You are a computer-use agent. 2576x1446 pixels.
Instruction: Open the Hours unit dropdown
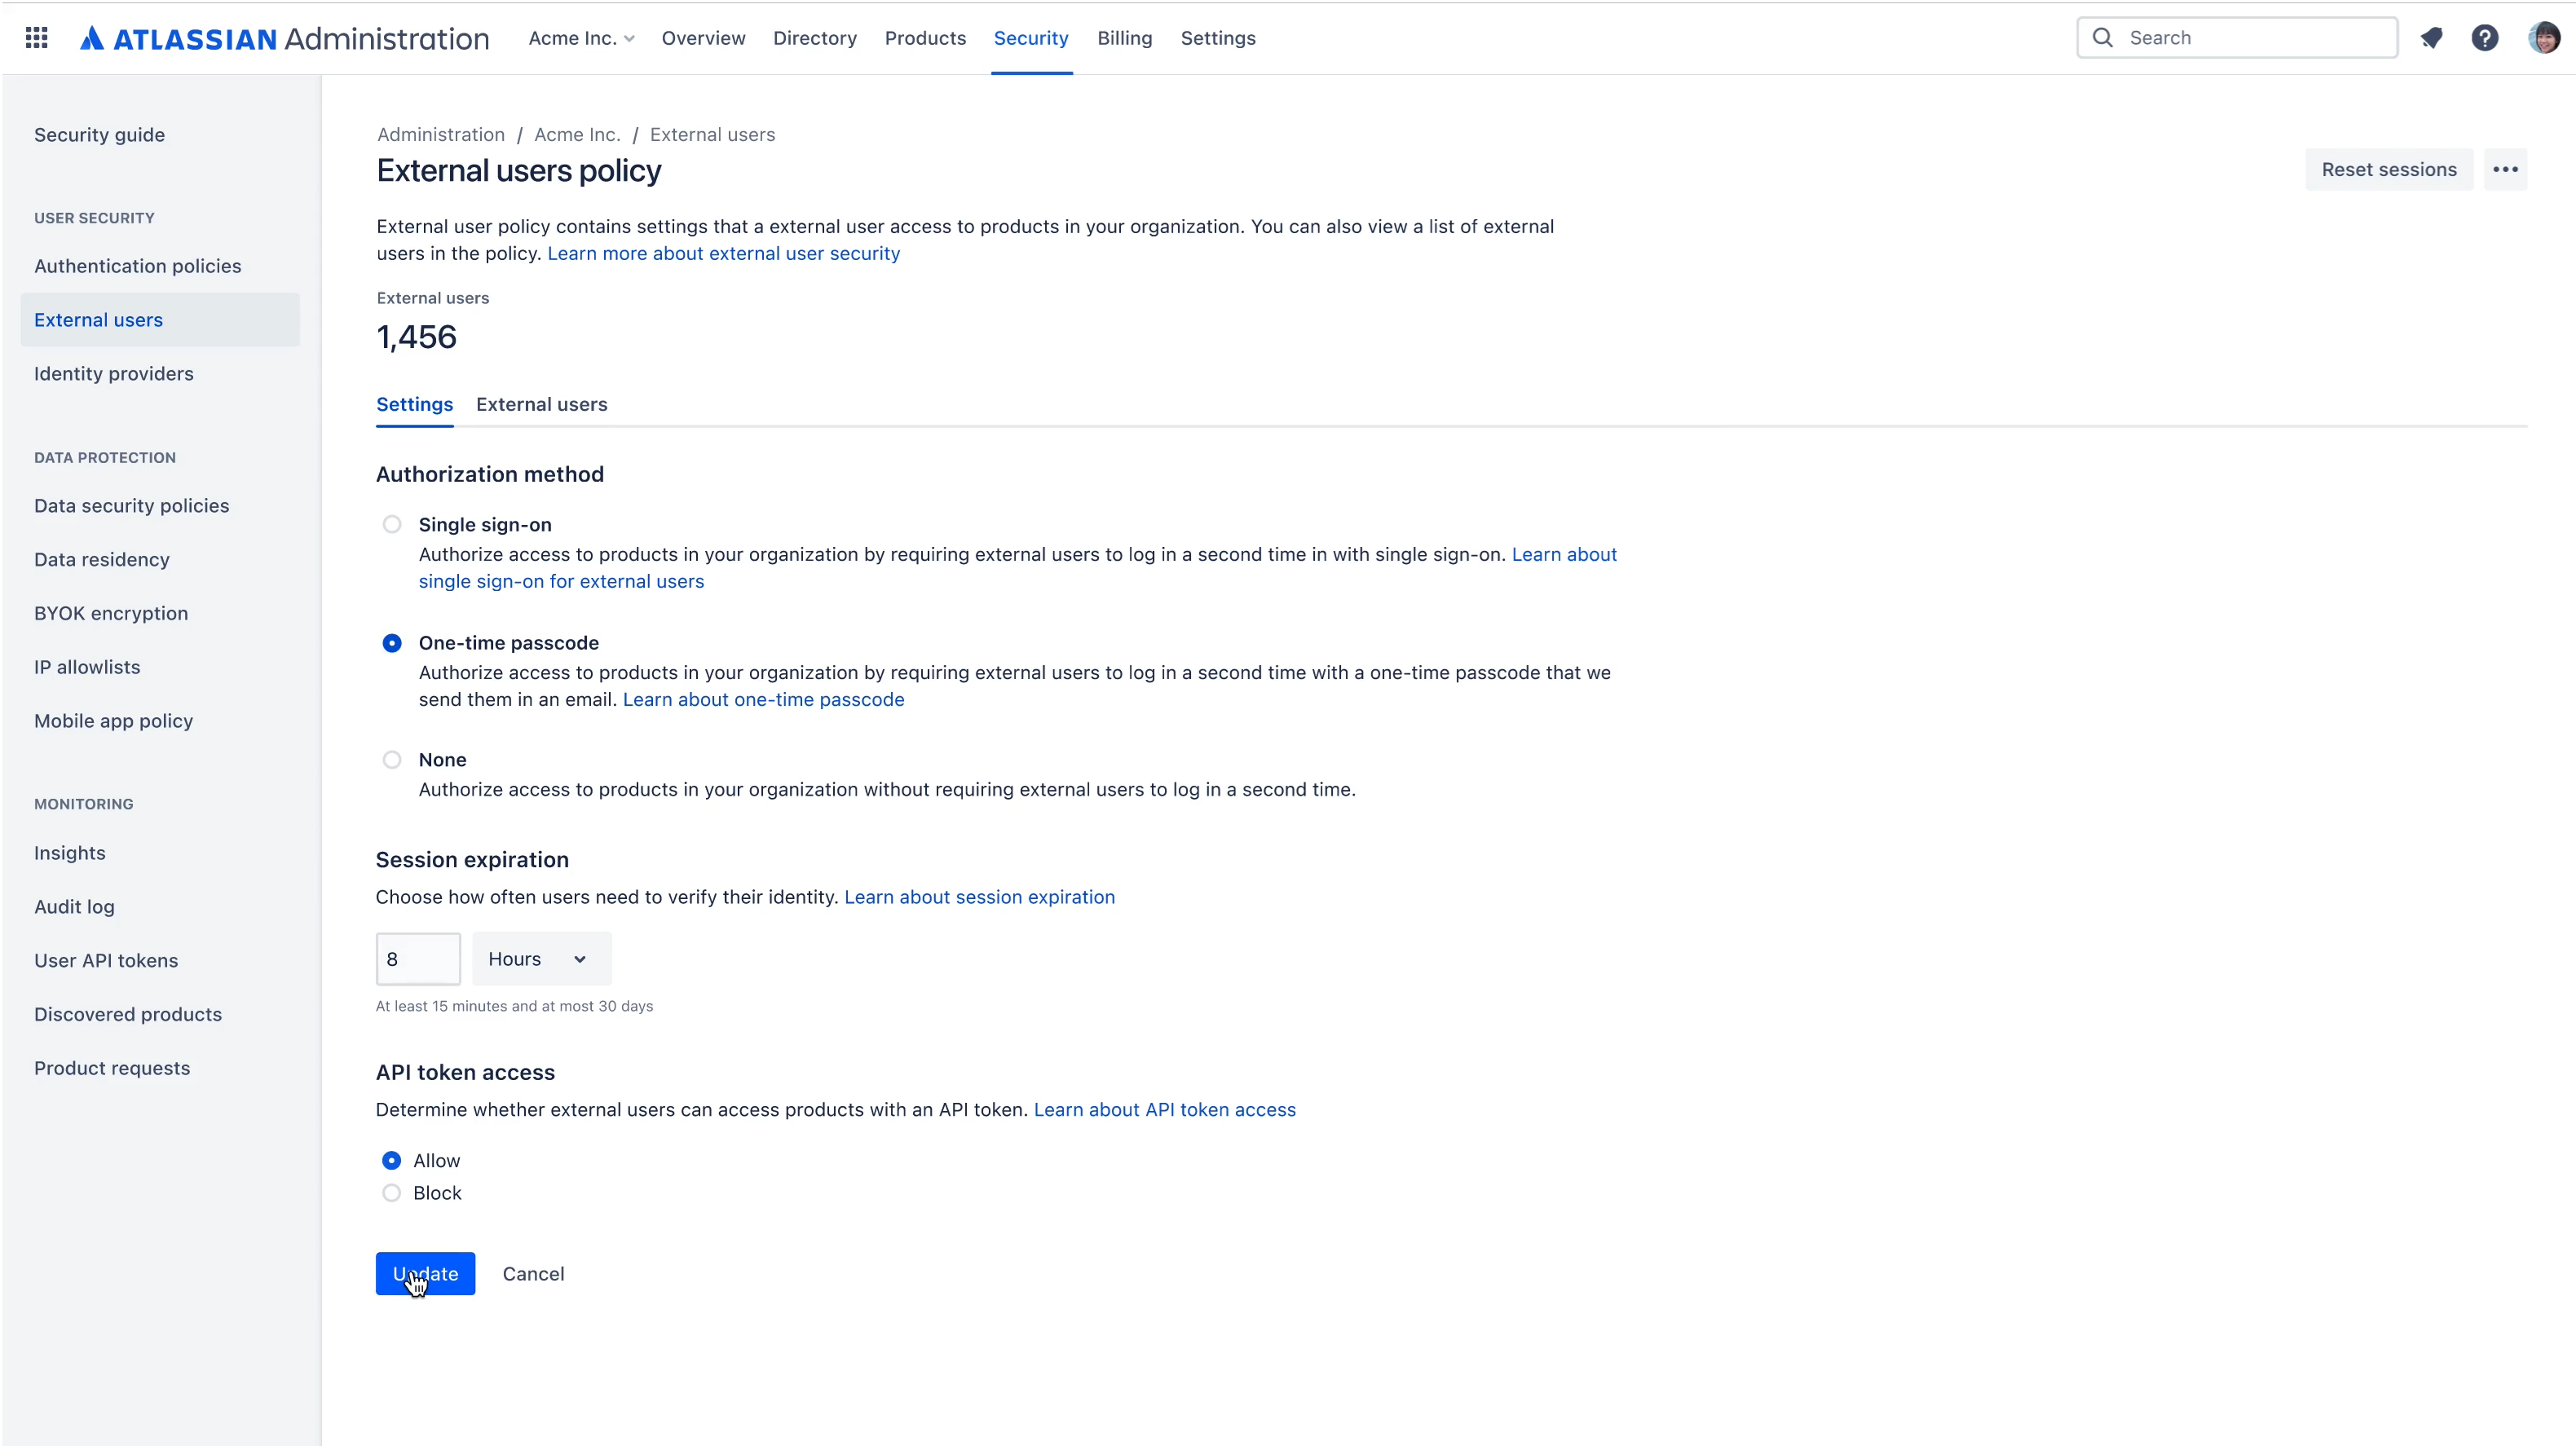click(541, 959)
